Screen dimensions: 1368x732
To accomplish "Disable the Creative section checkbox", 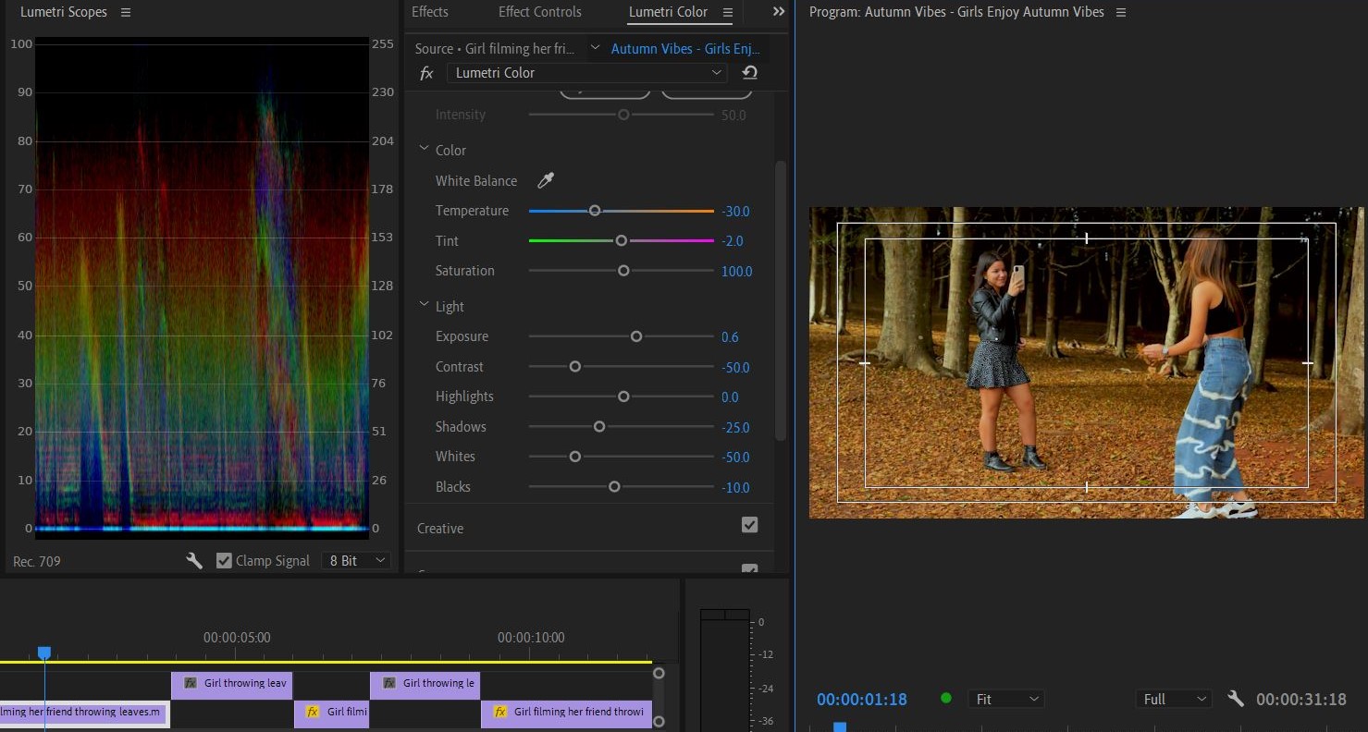I will click(750, 525).
